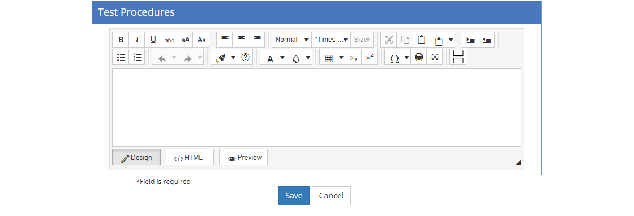Image resolution: width=634 pixels, height=216 pixels.
Task: Open editor help question mark
Action: 245,57
